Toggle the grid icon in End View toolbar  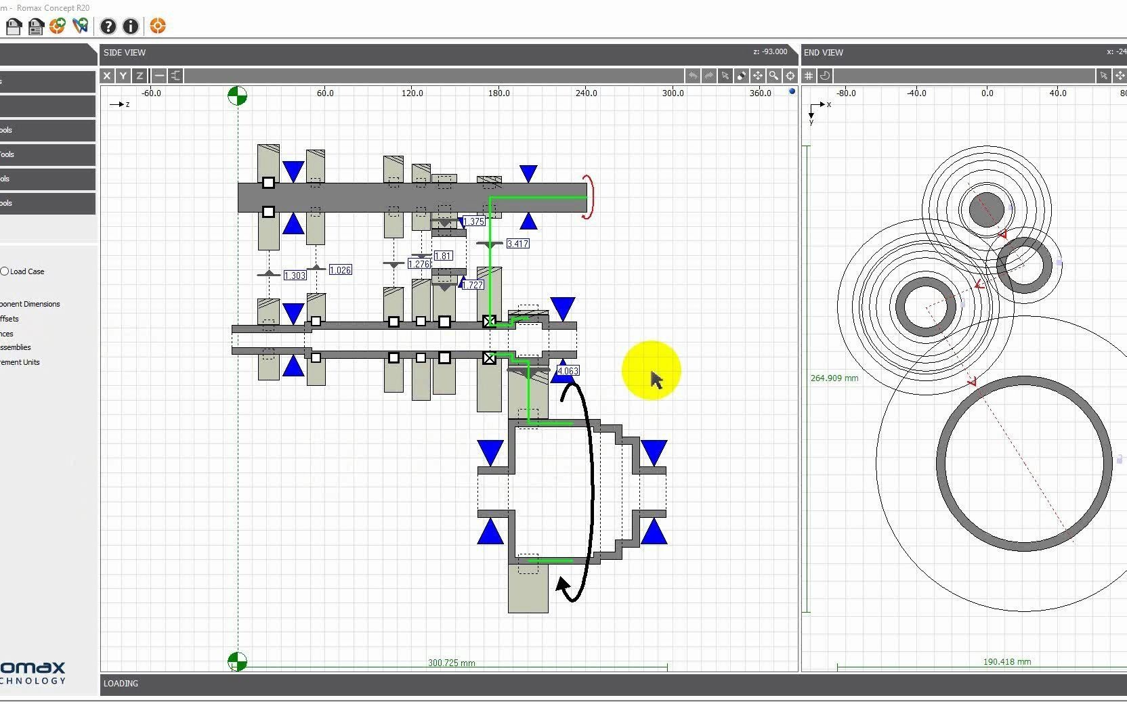809,76
